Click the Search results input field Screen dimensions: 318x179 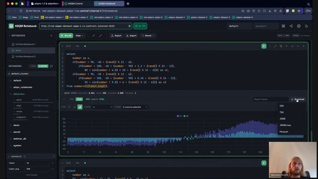pyautogui.click(x=270, y=99)
